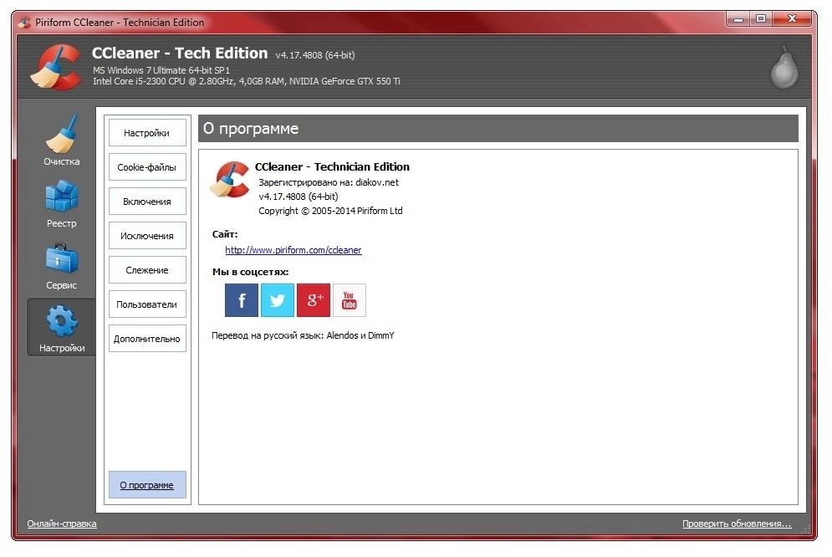
Task: Click the О программе panel heading
Action: click(x=498, y=128)
